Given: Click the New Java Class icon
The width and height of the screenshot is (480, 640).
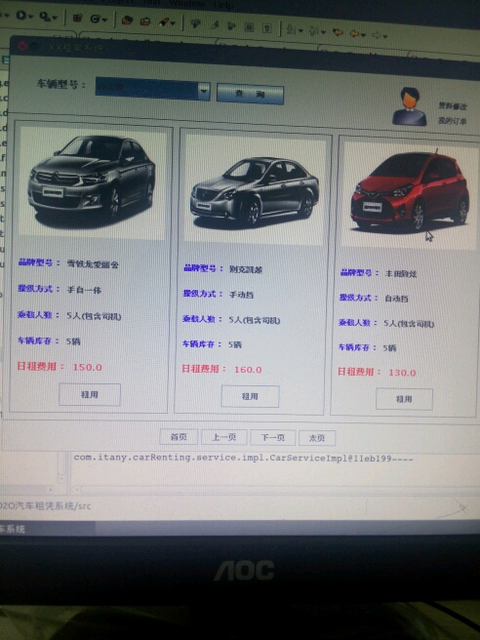Looking at the screenshot, I should 95,19.
